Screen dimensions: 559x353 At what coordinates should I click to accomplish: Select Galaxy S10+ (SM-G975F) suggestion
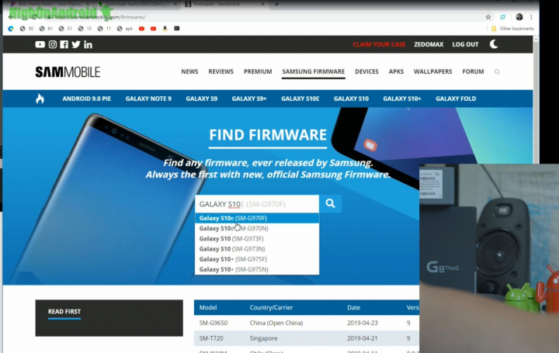(x=257, y=259)
